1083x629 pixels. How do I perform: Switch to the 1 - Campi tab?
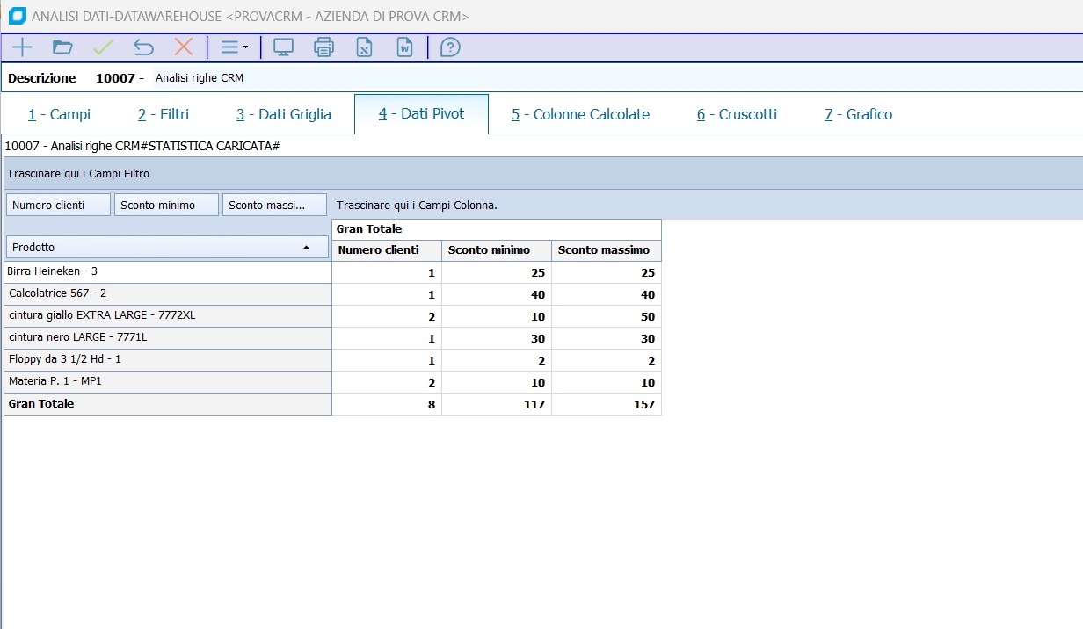(59, 114)
